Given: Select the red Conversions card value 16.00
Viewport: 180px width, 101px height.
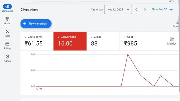Looking at the screenshot, I should 65,43.
